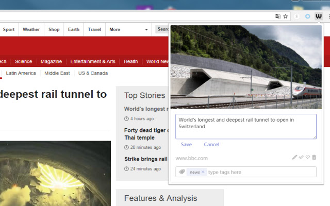
Task: Select the Latin America region
Action: 21,73
